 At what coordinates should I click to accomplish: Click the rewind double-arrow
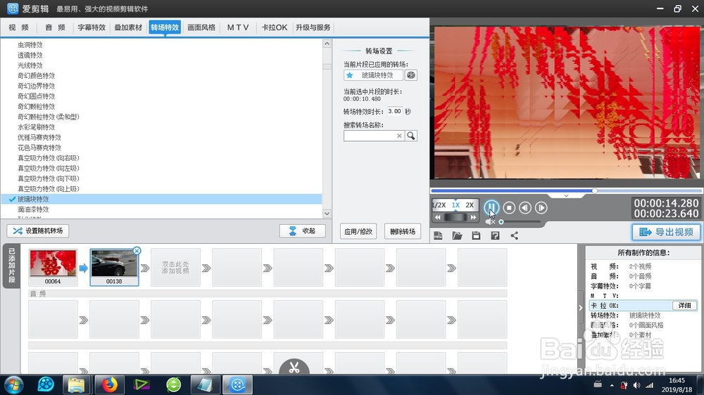[438, 217]
